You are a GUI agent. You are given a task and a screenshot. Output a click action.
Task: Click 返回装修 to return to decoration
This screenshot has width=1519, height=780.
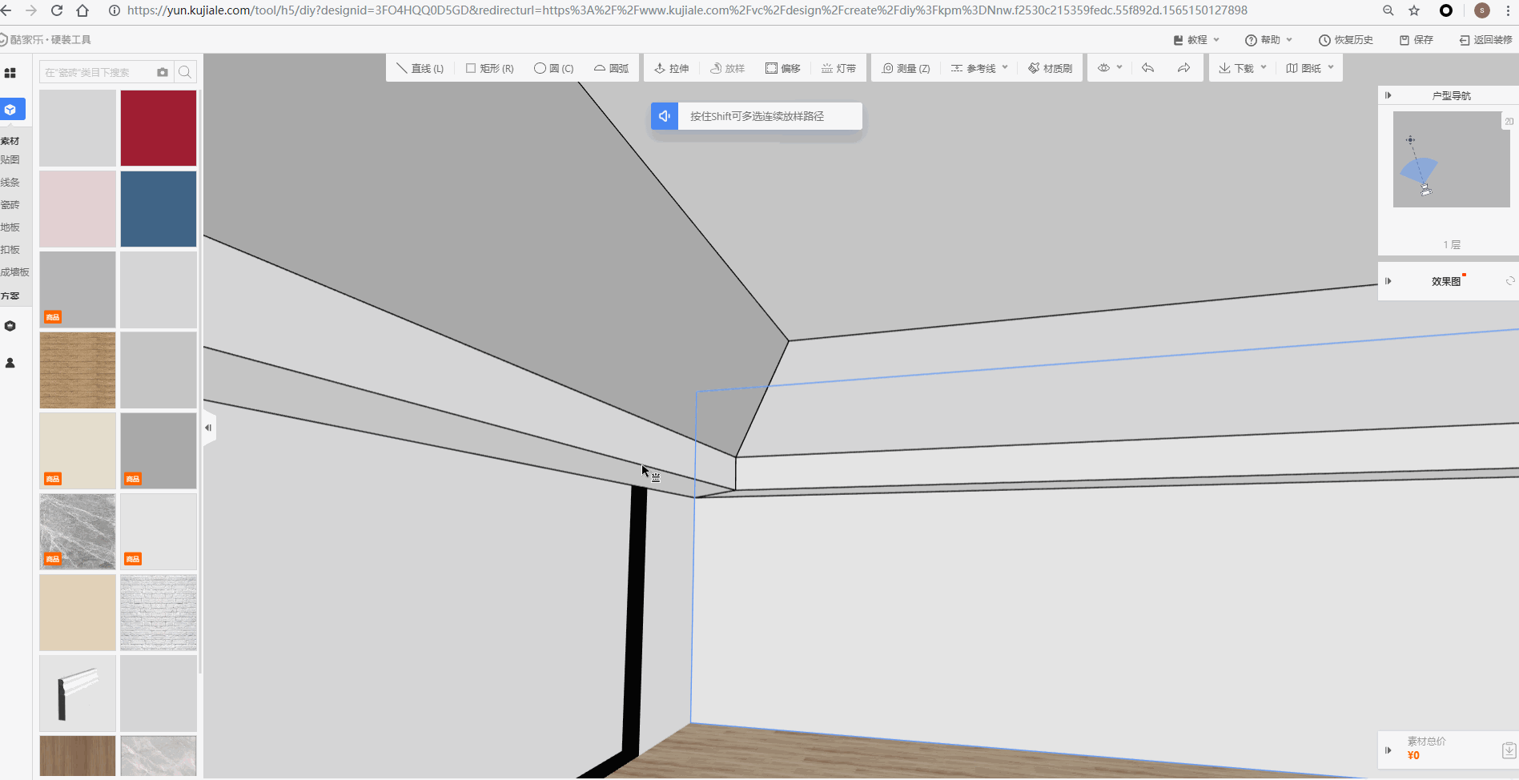pos(1485,40)
